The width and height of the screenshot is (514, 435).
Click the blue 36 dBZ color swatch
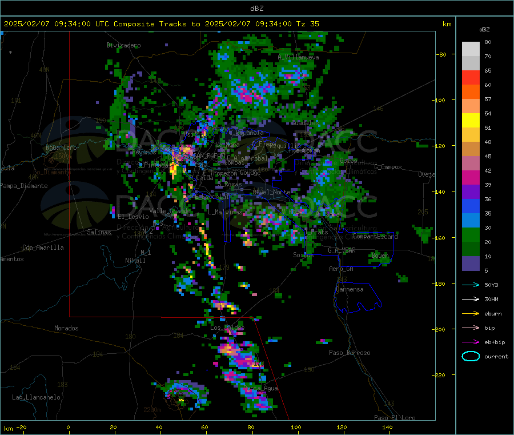pyautogui.click(x=471, y=206)
